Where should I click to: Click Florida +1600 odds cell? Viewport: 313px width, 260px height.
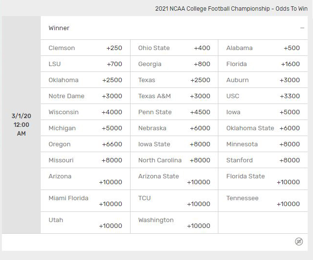tap(263, 64)
